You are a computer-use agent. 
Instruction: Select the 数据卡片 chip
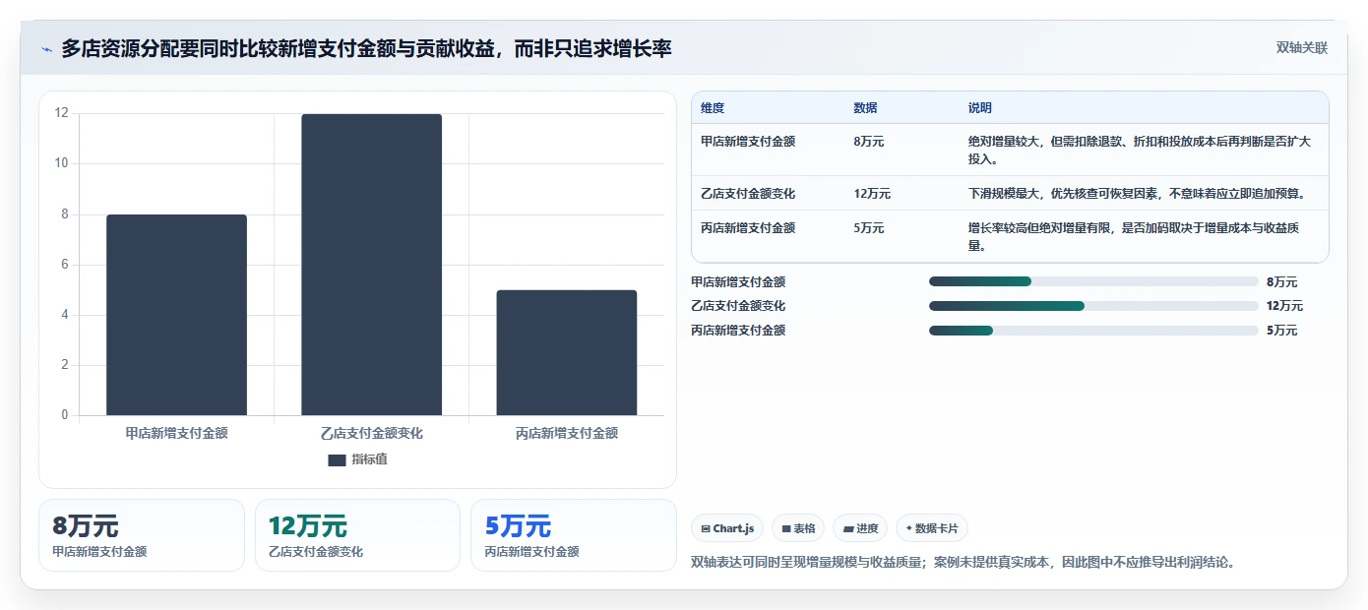[932, 528]
